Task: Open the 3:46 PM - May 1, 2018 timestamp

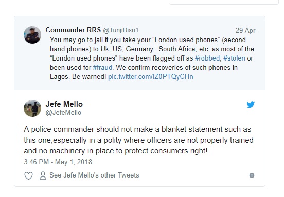Action: pyautogui.click(x=58, y=162)
